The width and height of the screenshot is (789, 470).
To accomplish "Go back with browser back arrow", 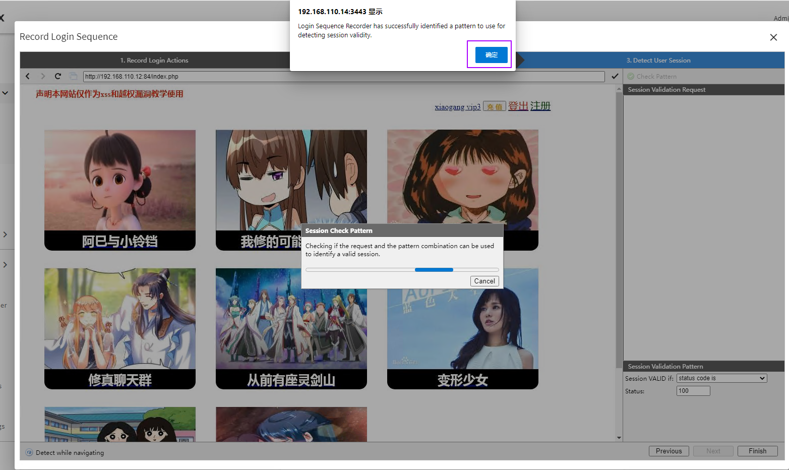I will tap(28, 76).
